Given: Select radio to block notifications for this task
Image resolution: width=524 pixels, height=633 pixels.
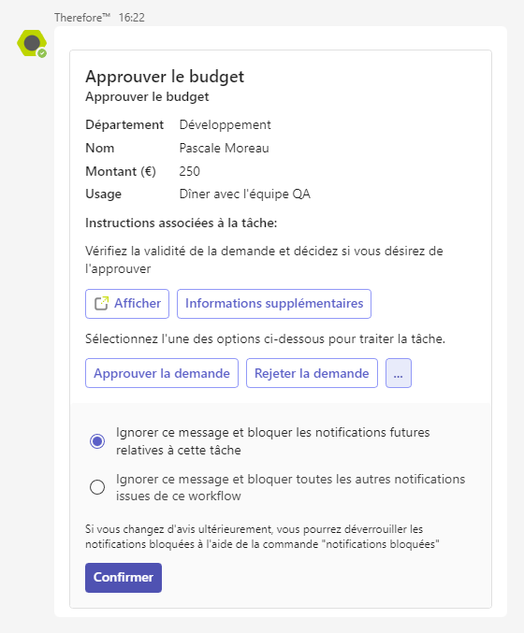Looking at the screenshot, I should point(97,441).
